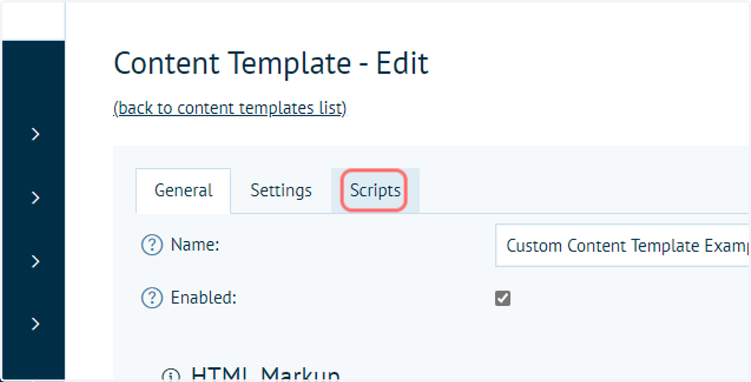Expand the bottommost sidebar chevron
Viewport: 751px width, 382px height.
point(36,323)
